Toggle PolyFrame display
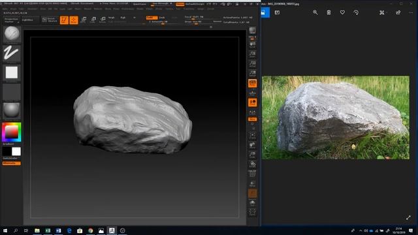 252,174
